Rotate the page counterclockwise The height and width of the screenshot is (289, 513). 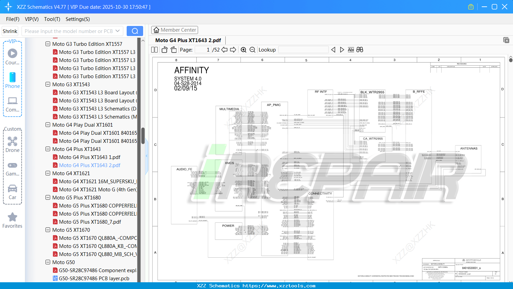click(164, 50)
